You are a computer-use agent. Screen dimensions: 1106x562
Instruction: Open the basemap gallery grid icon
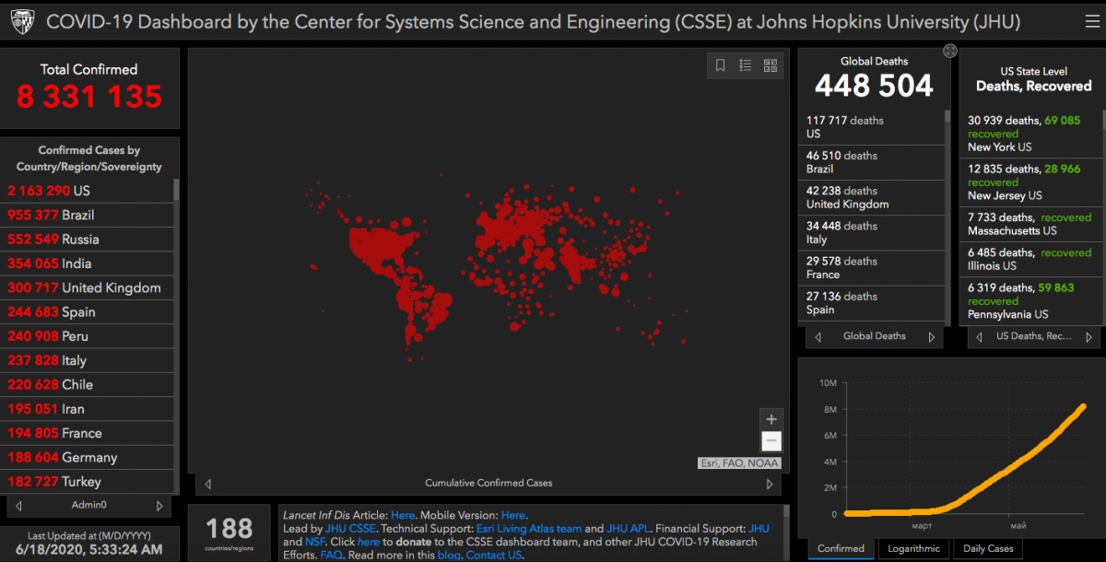[x=771, y=65]
